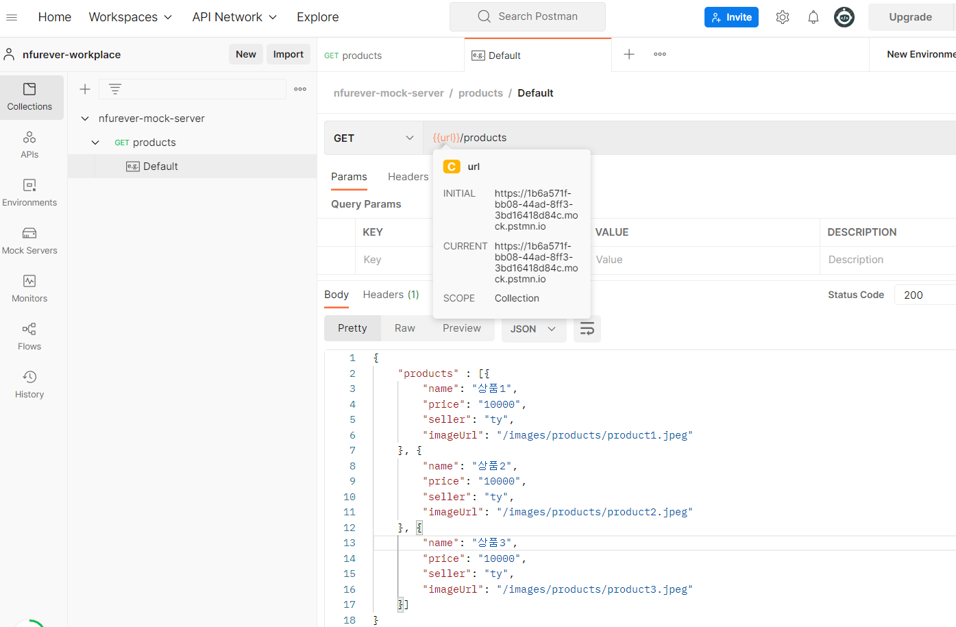The width and height of the screenshot is (956, 627).
Task: Open a new tab with plus
Action: [x=629, y=54]
